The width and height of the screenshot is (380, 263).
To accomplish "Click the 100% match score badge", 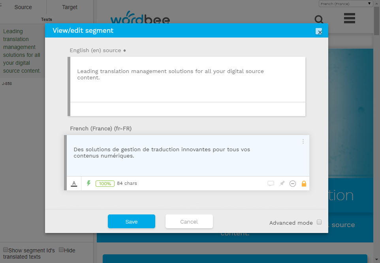I will 105,184.
